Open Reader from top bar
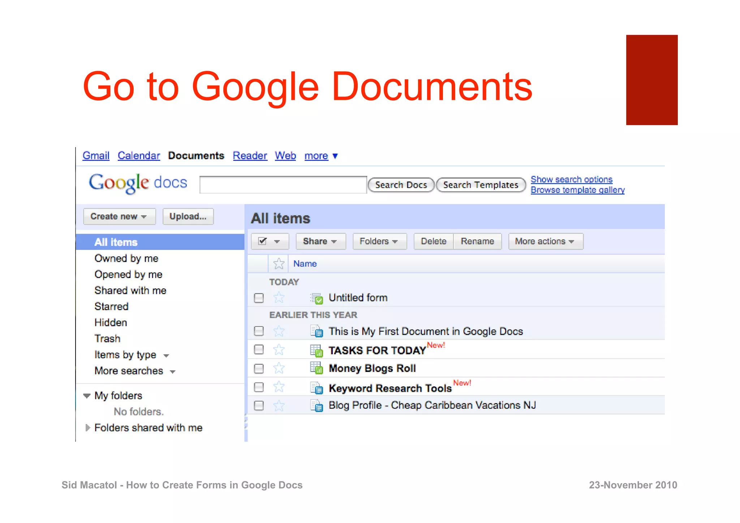The image size is (740, 523). (250, 156)
